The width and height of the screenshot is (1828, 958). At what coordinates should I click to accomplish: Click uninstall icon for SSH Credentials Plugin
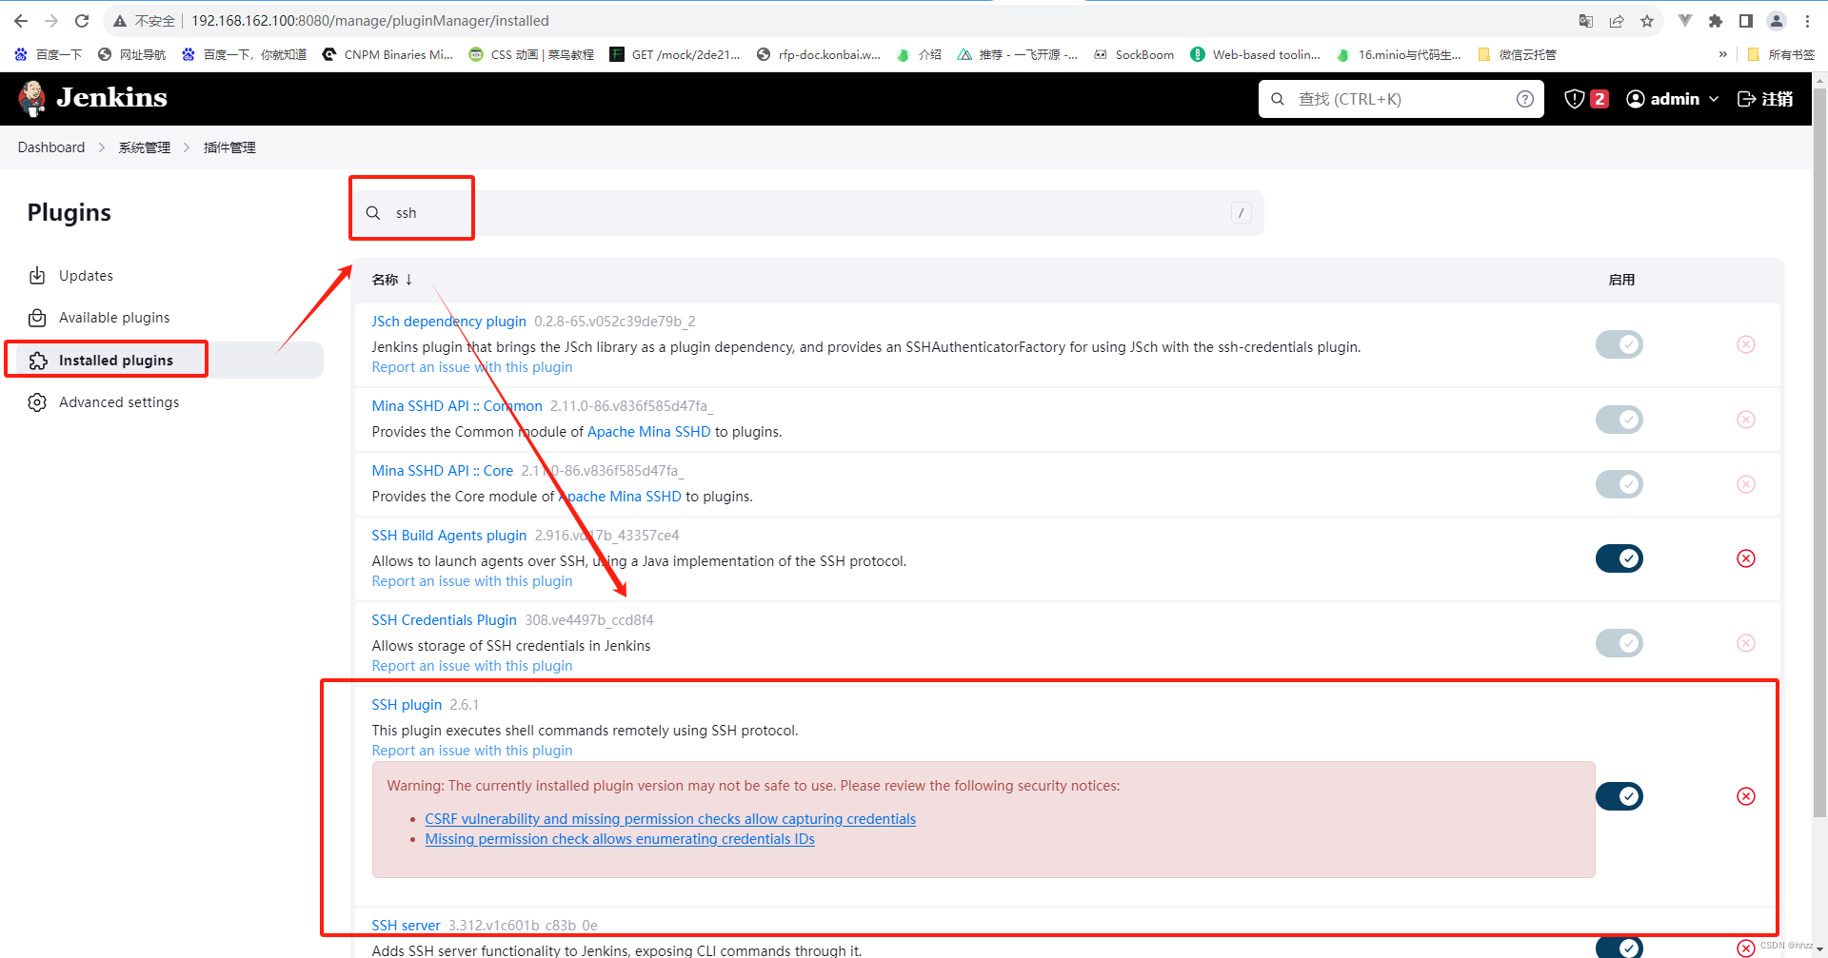(x=1746, y=643)
